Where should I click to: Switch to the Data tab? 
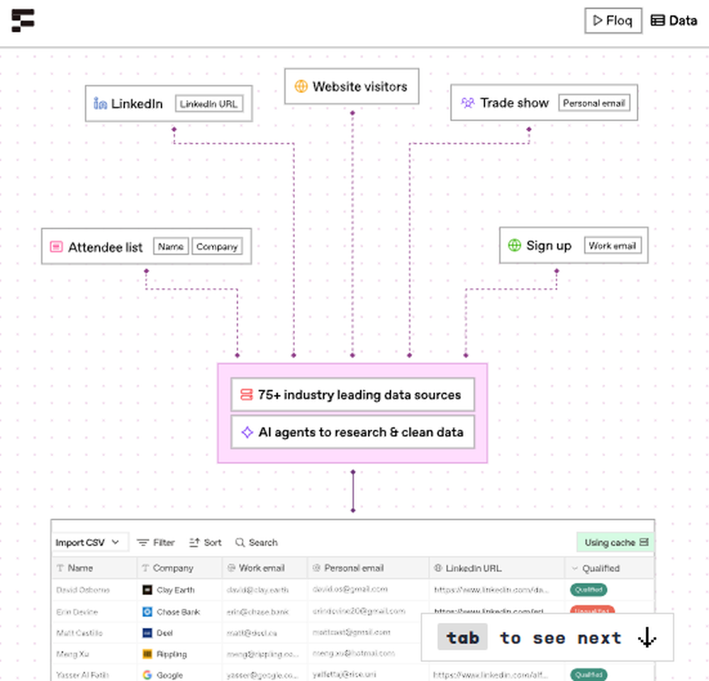coord(674,21)
